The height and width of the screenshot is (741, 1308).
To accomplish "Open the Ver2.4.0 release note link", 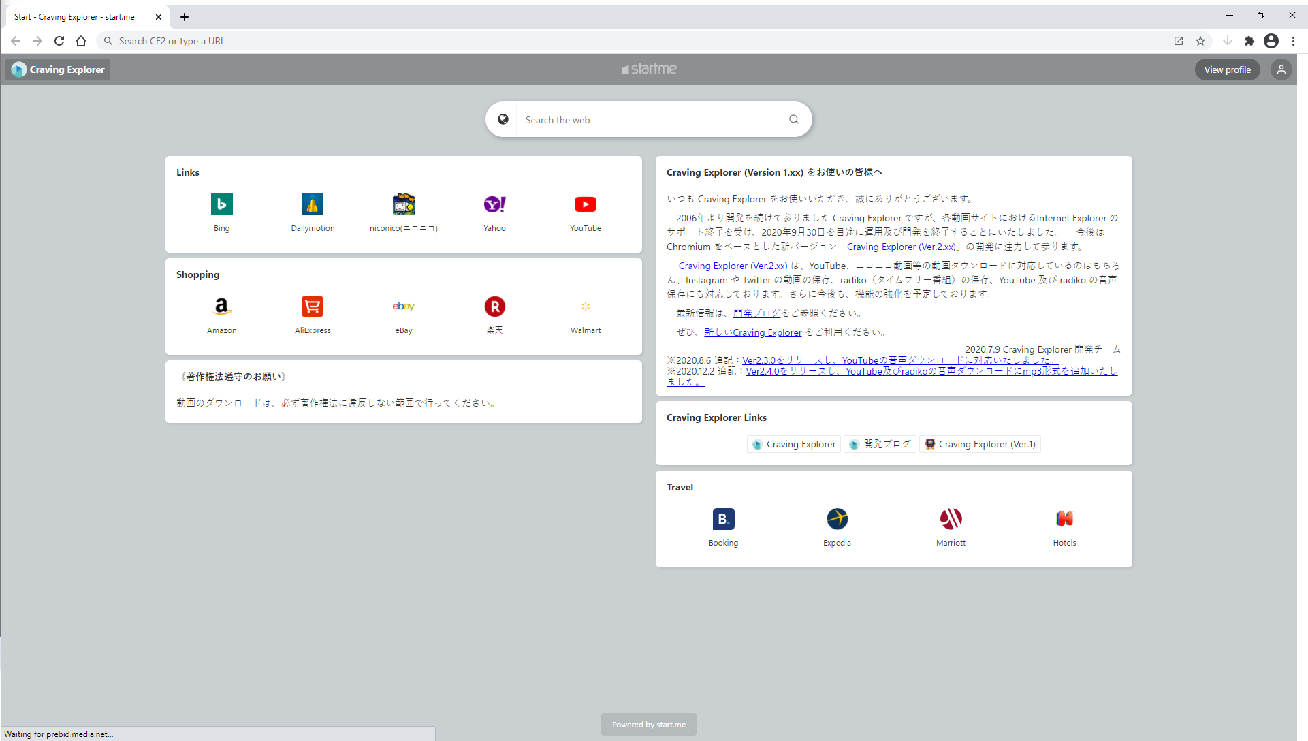I will tap(931, 371).
